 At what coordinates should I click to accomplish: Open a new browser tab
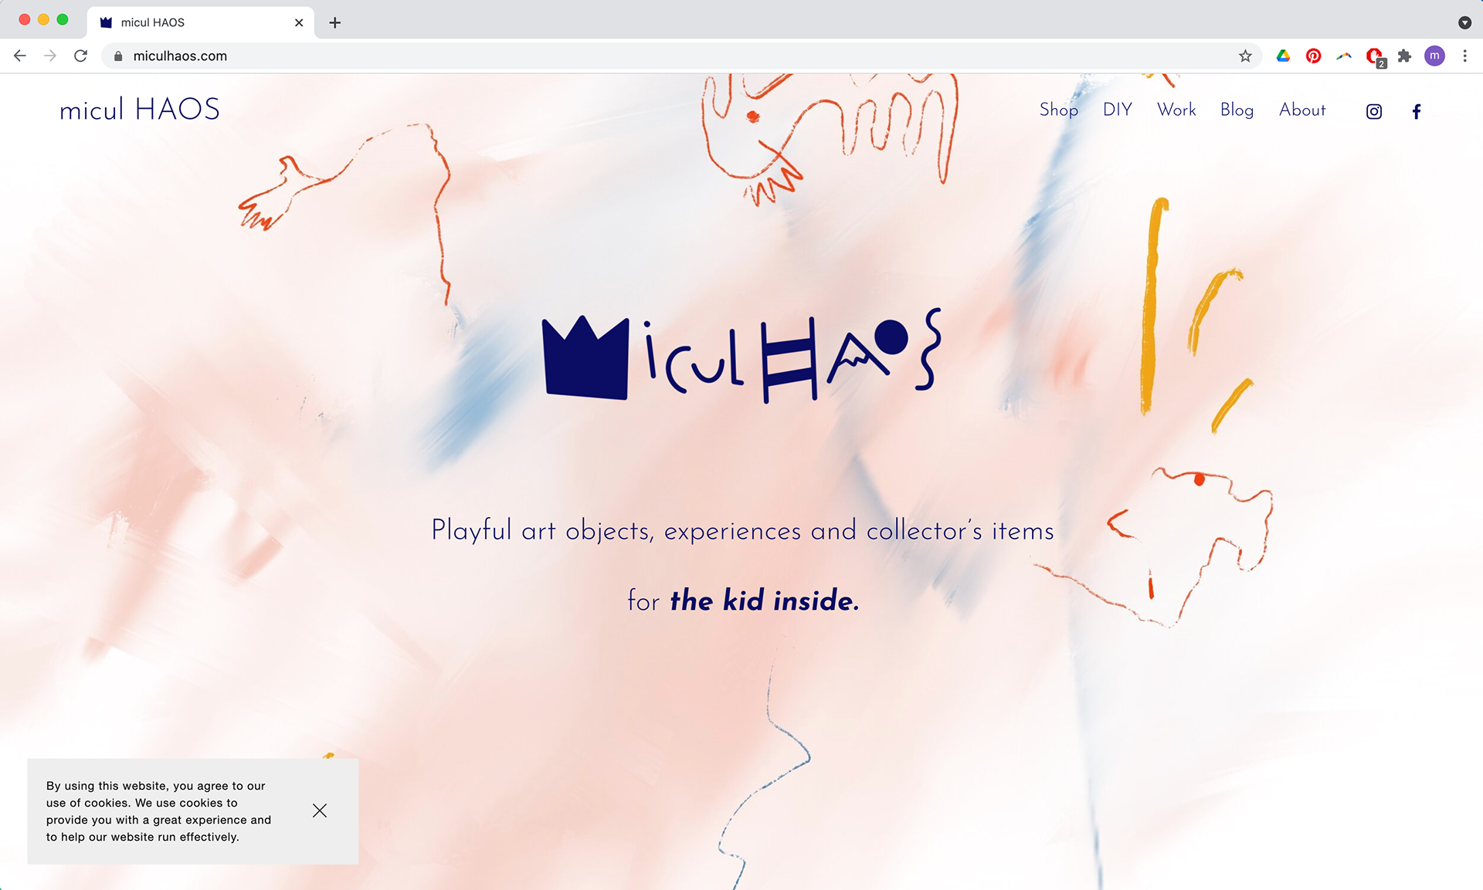coord(334,22)
